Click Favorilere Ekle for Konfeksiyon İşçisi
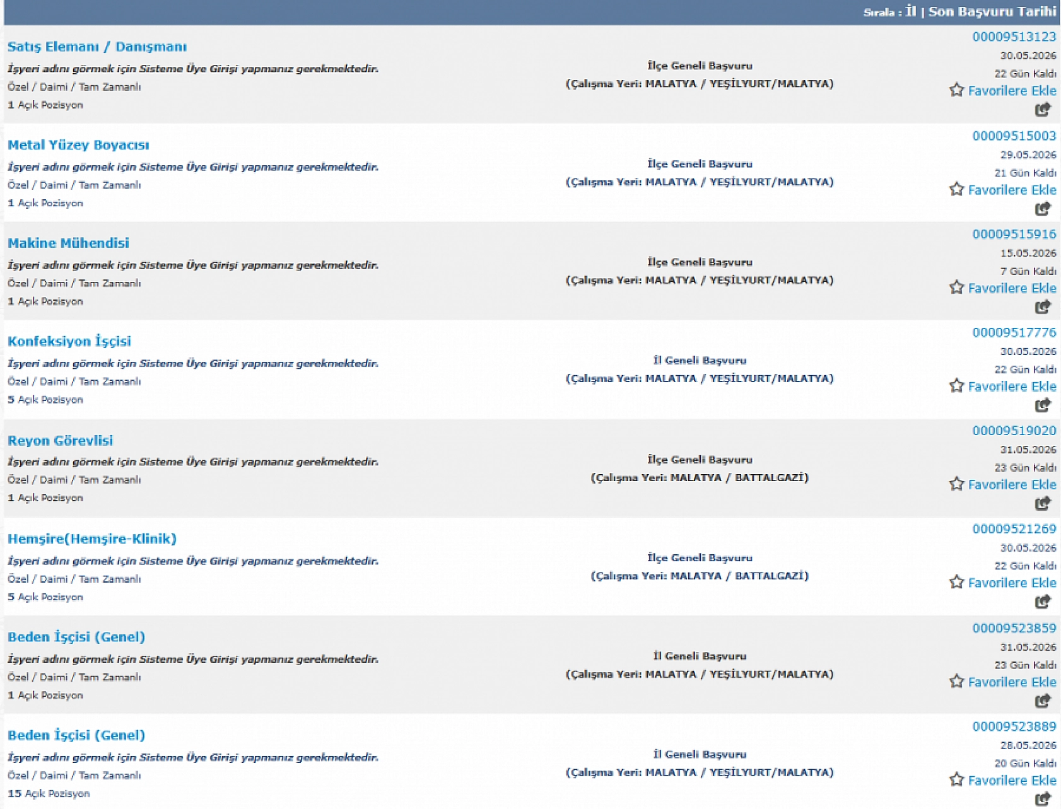The height and width of the screenshot is (809, 1061). point(1012,387)
